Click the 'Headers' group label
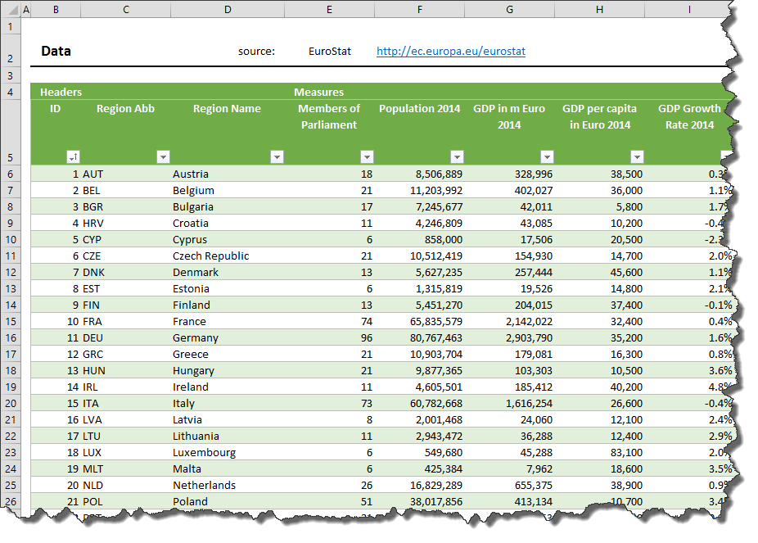 click(x=61, y=92)
